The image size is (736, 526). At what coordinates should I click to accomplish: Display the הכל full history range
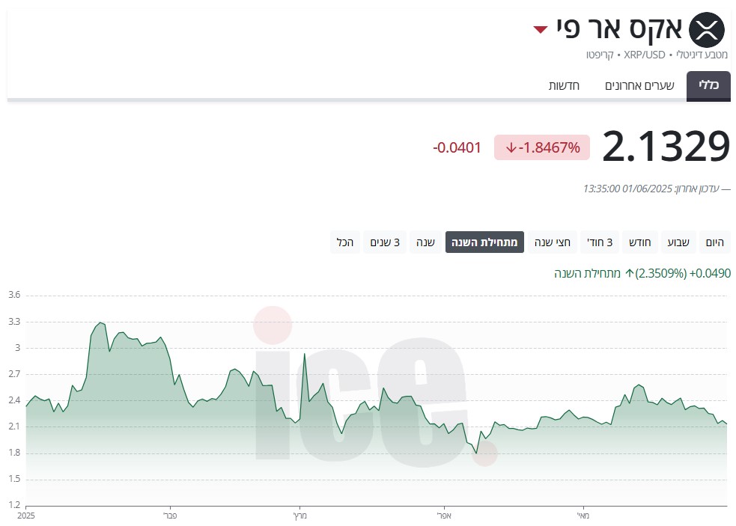345,242
